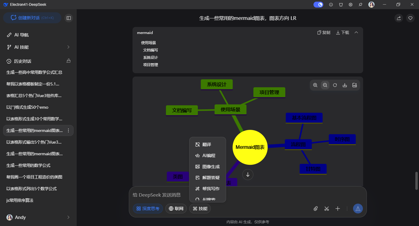The width and height of the screenshot is (419, 226).
Task: Collapse the sidebar panel toggle icon
Action: point(69,18)
